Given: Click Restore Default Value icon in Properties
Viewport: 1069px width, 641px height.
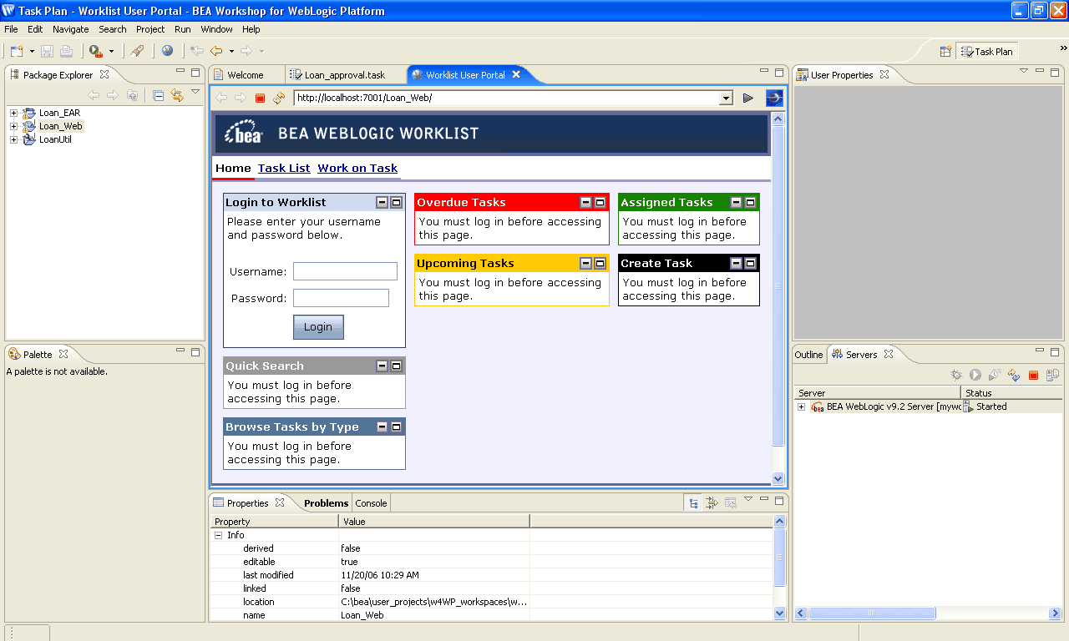Looking at the screenshot, I should (730, 503).
